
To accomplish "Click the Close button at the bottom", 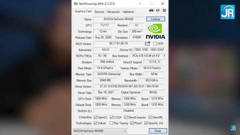I will (158, 131).
